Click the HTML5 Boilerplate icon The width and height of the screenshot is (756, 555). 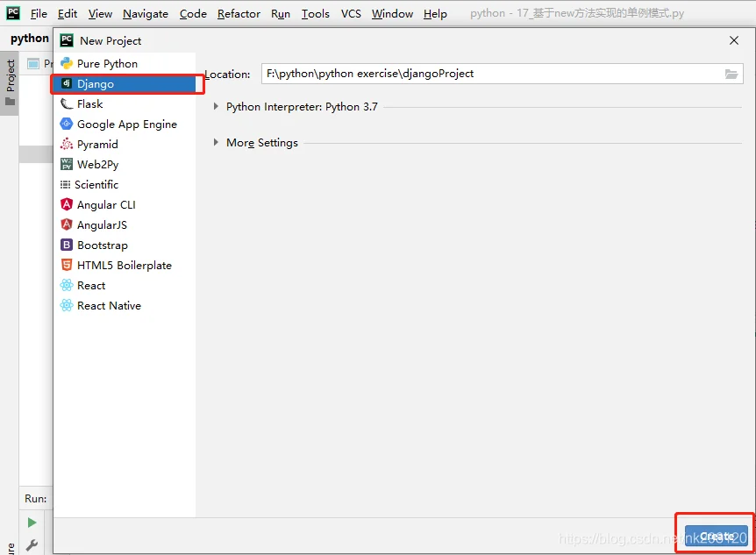(67, 265)
